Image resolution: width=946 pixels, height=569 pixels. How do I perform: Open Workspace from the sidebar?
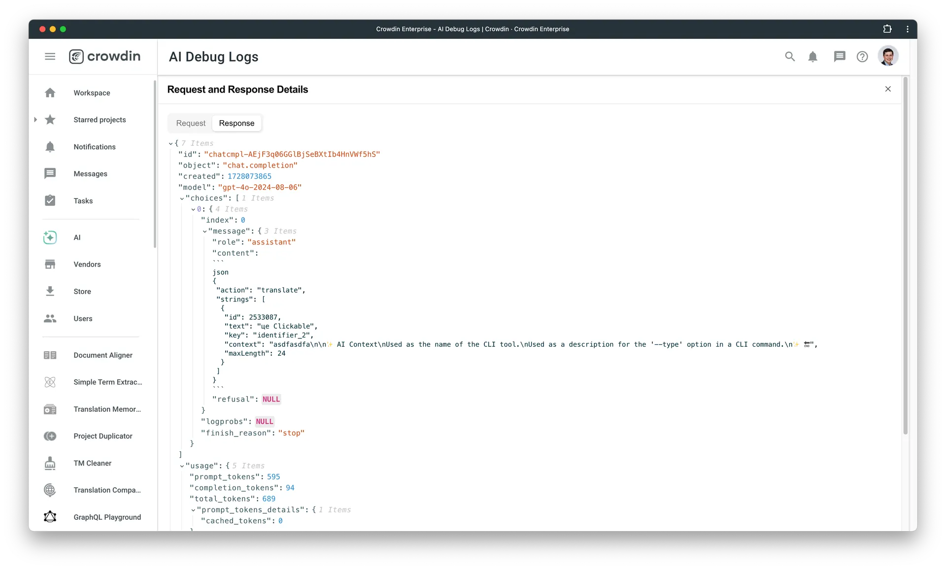(92, 93)
